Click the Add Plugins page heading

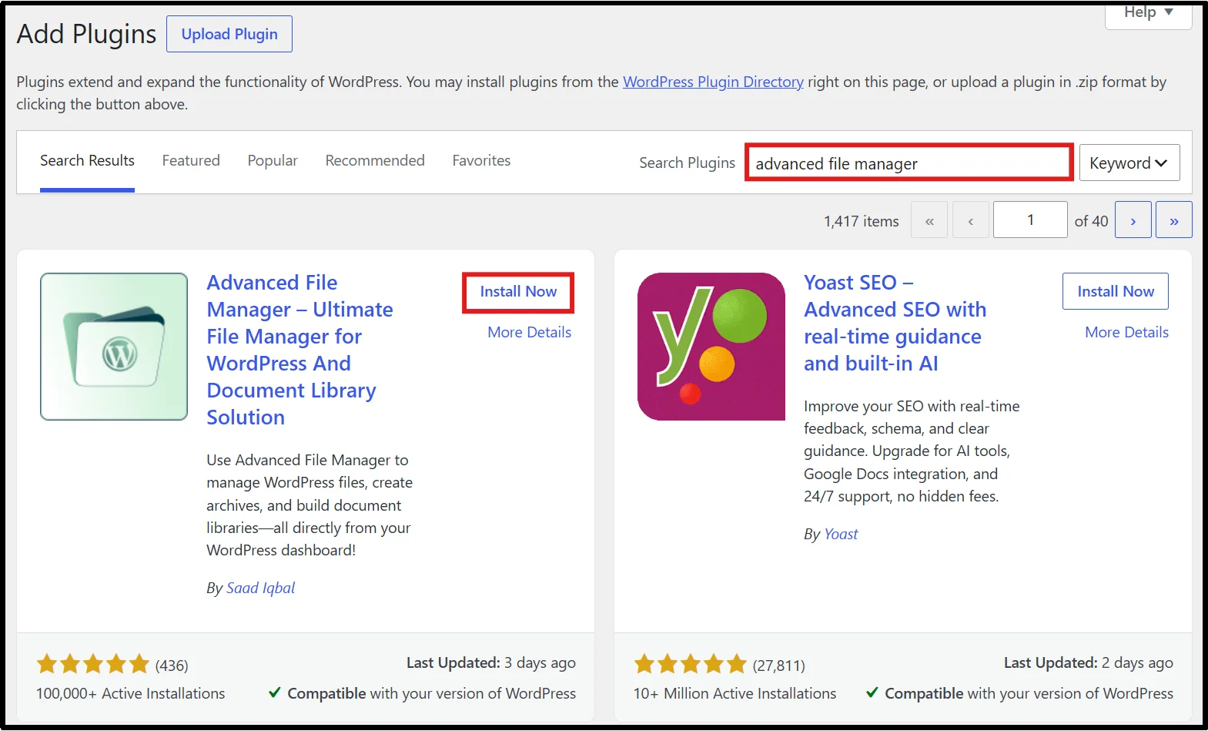86,34
